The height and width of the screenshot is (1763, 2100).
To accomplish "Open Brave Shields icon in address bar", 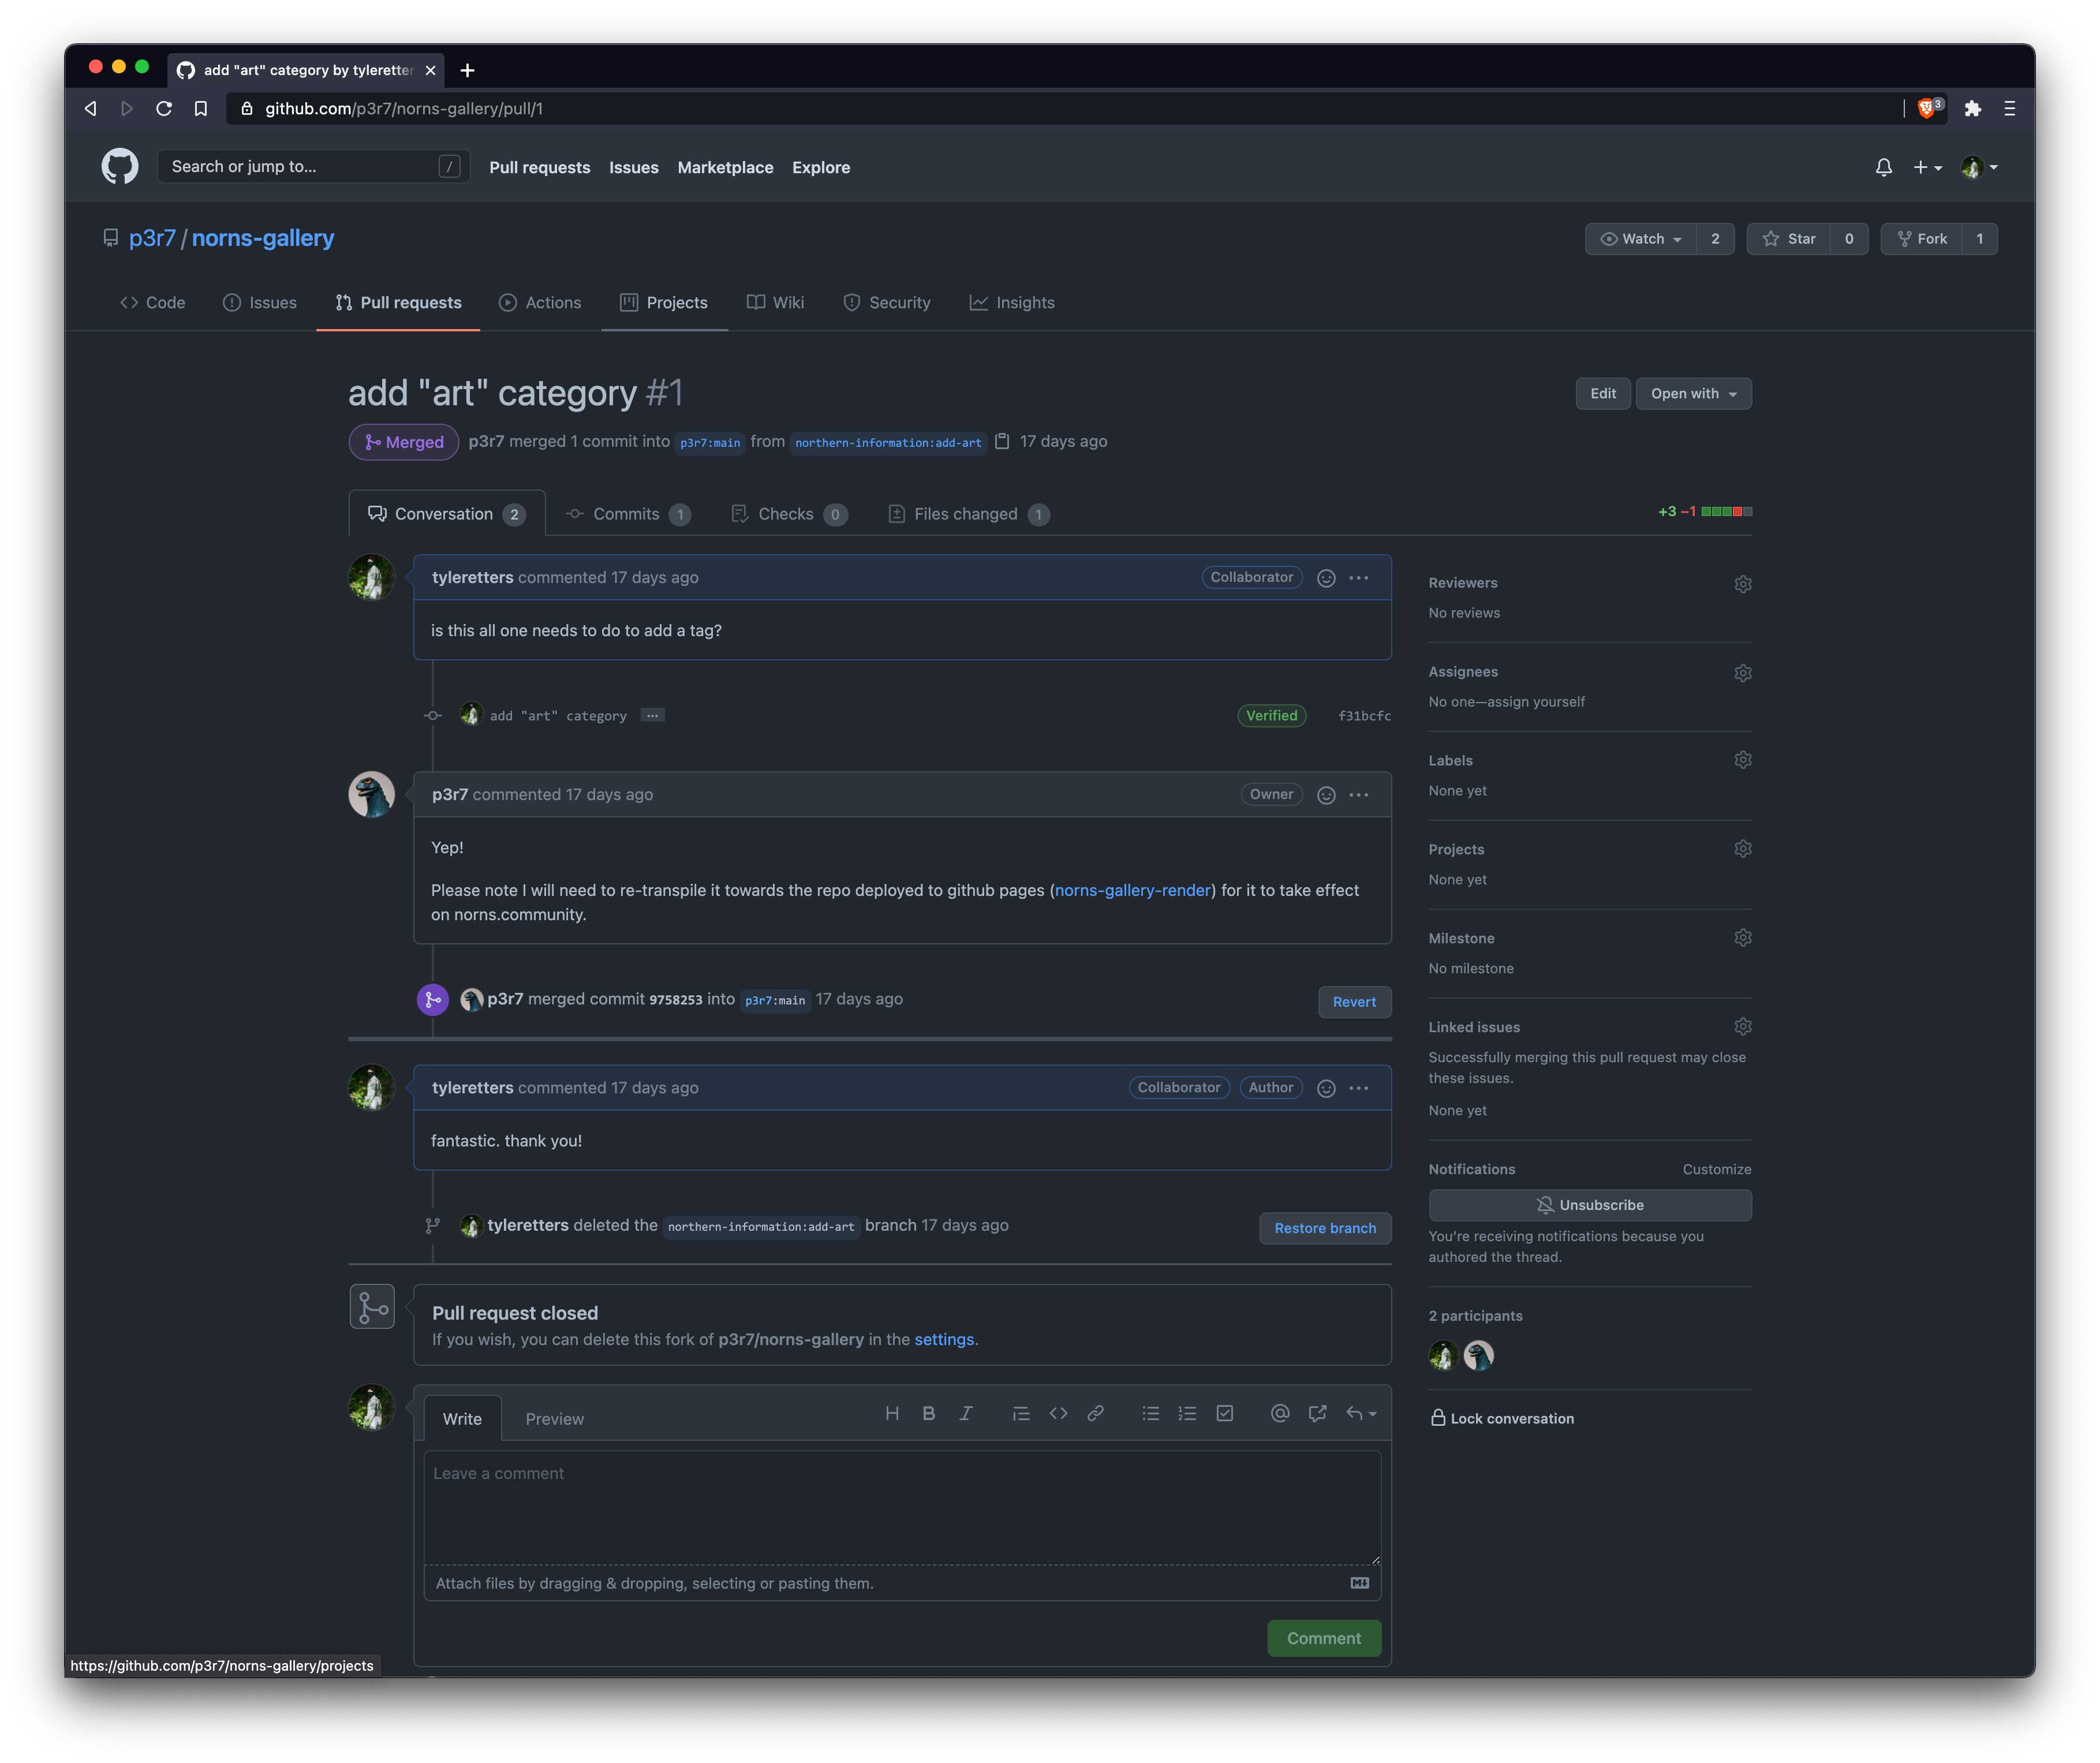I will click(1928, 108).
